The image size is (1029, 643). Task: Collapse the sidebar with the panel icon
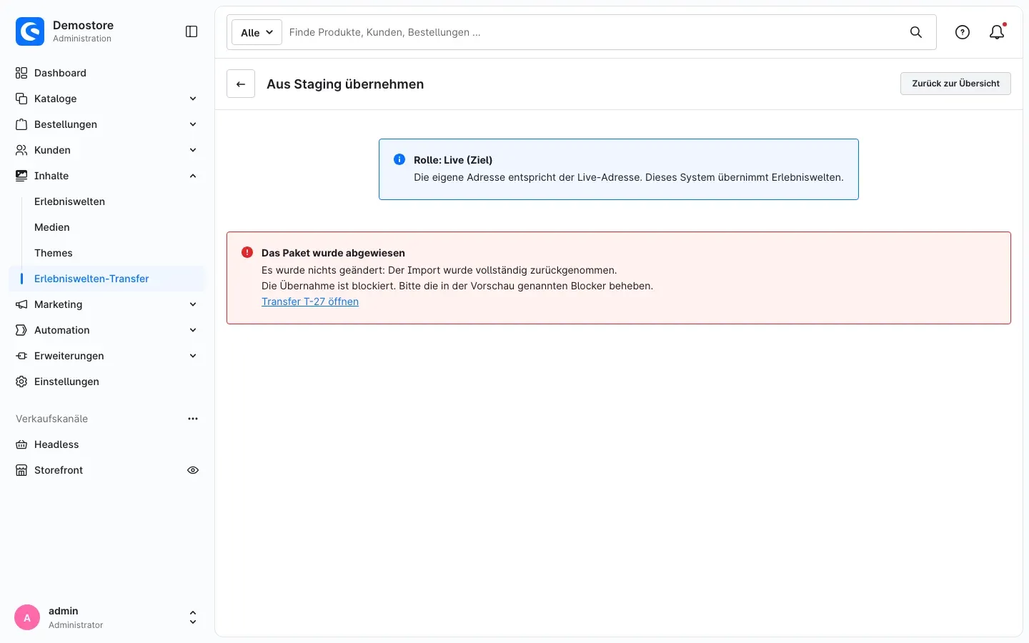(x=192, y=31)
